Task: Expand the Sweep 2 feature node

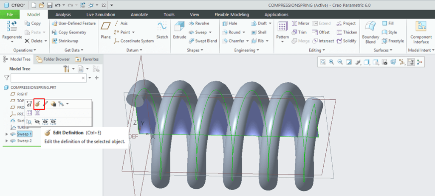Action: [x=6, y=140]
